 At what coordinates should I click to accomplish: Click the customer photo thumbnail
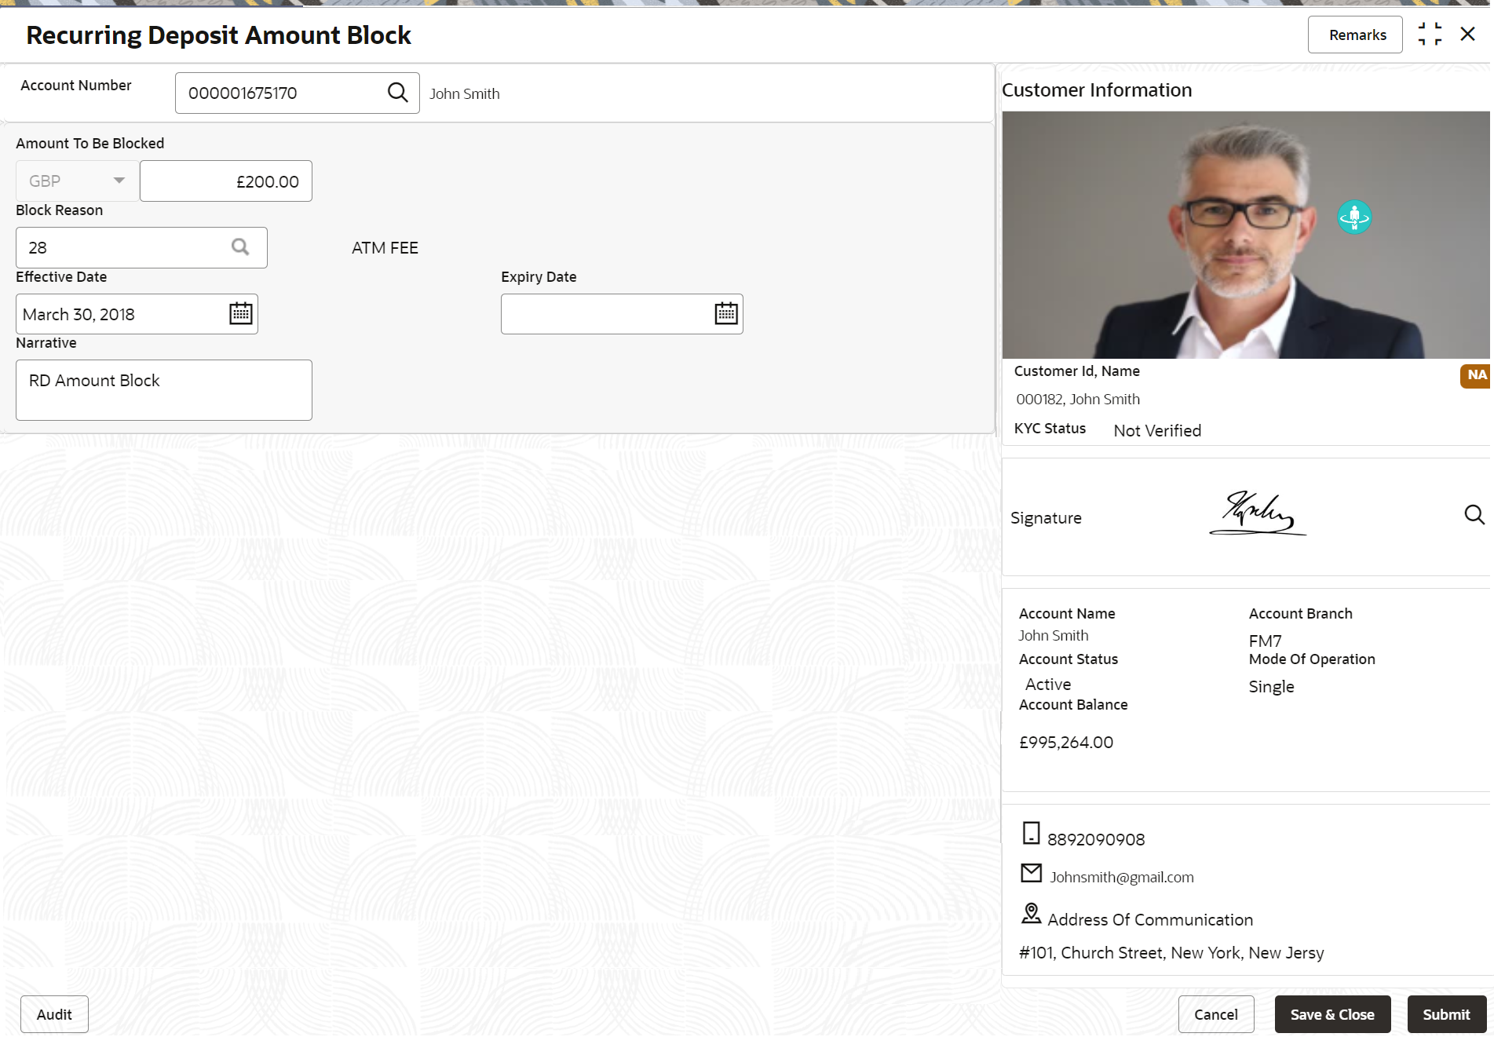coord(1246,235)
